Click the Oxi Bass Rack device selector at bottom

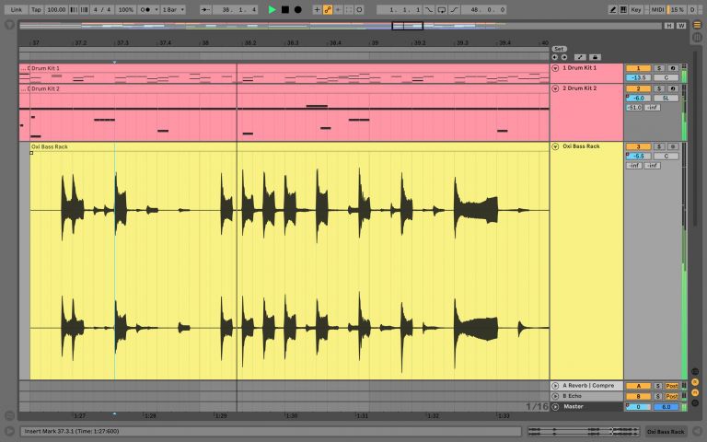[666, 431]
